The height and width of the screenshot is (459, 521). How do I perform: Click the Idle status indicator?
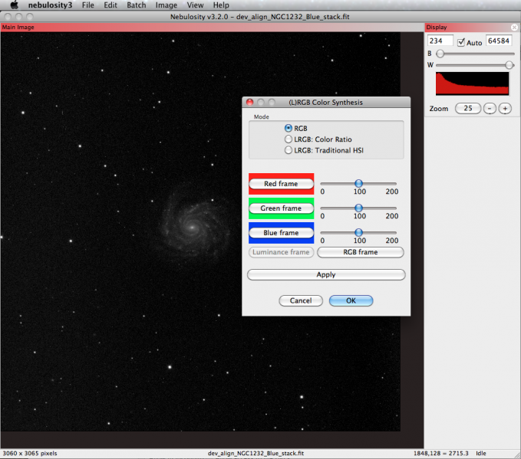click(481, 453)
